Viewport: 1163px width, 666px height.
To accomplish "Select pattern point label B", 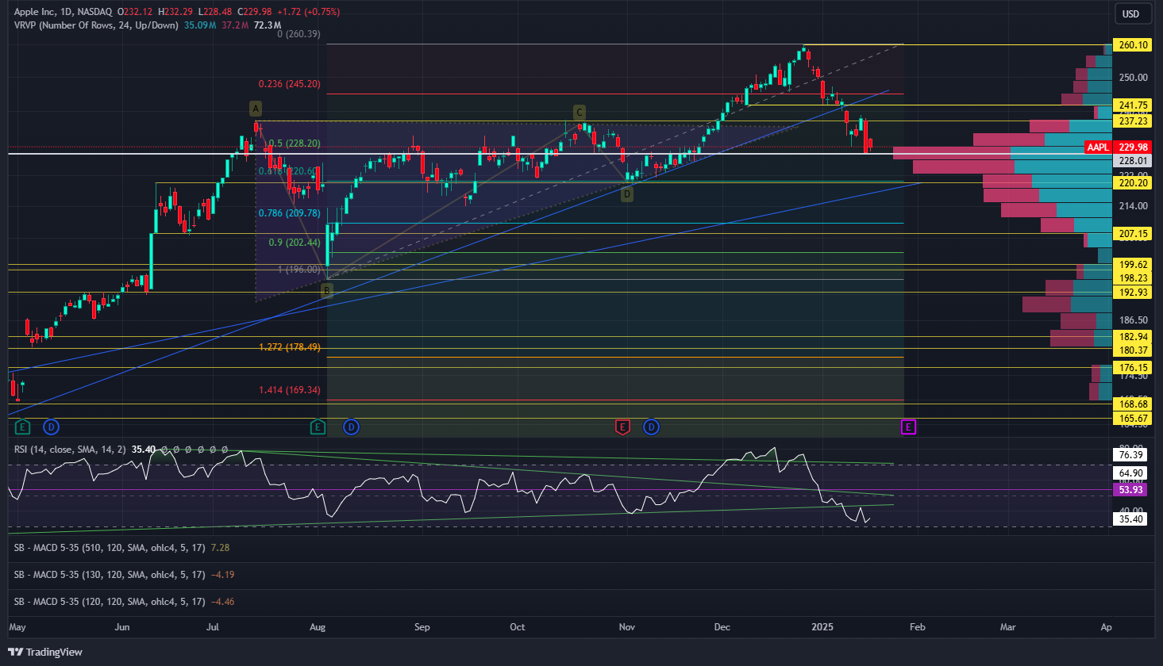I will click(326, 291).
